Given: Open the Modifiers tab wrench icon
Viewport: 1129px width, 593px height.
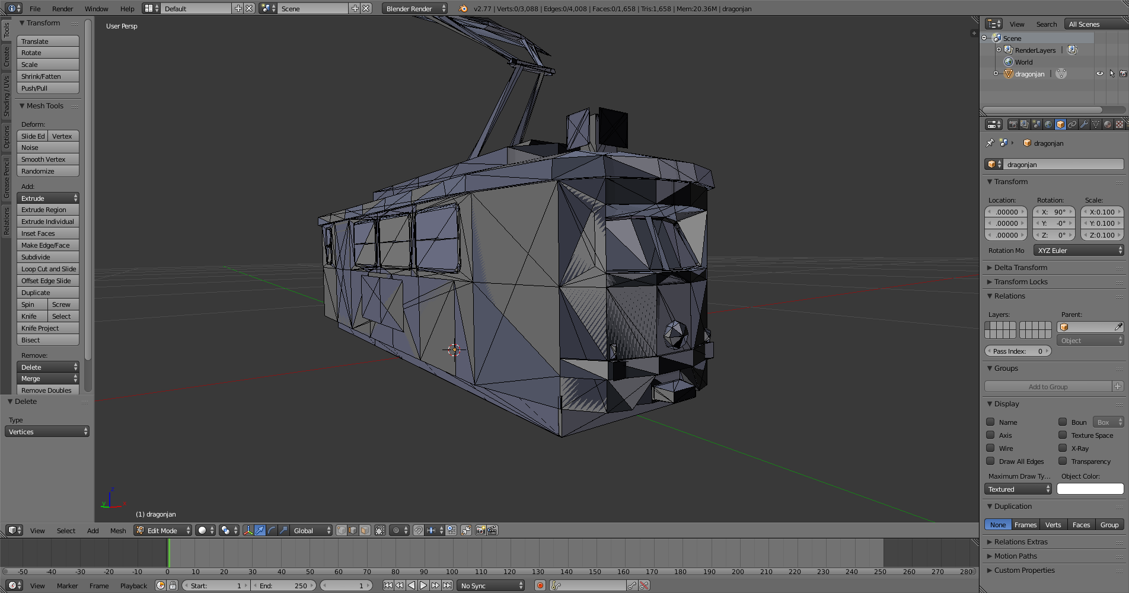Looking at the screenshot, I should tap(1084, 124).
